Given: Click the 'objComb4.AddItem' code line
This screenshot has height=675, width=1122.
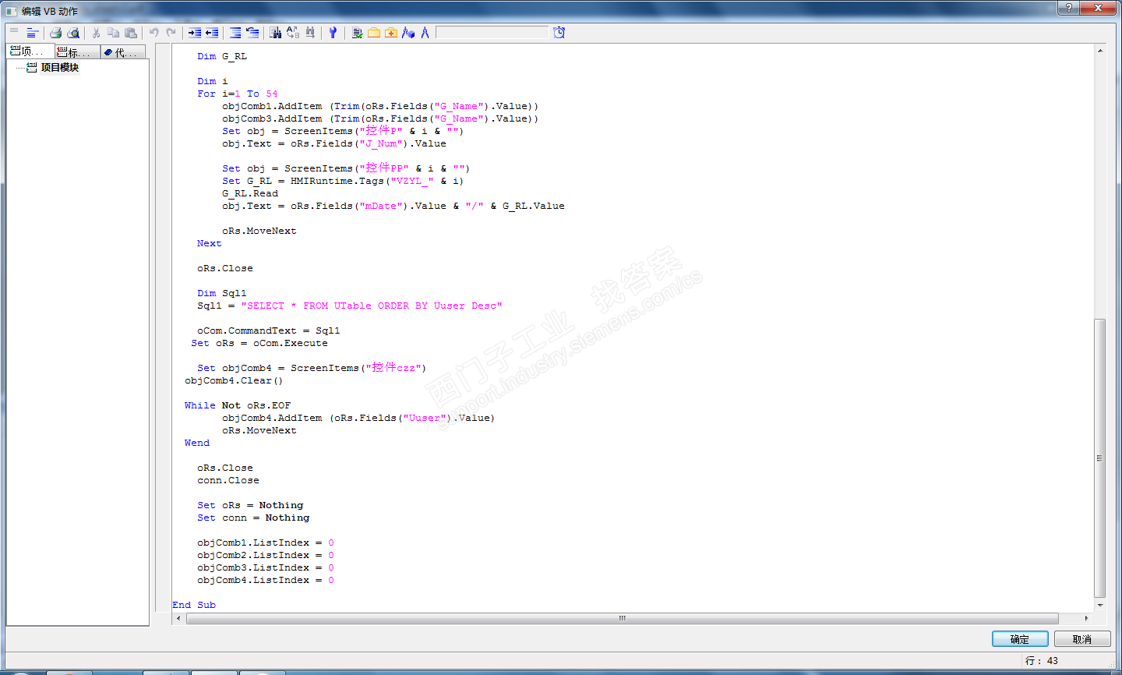Looking at the screenshot, I should click(358, 418).
